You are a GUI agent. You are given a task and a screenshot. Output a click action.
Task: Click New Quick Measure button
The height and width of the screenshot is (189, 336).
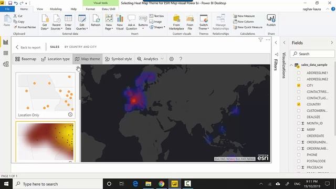coord(248,27)
